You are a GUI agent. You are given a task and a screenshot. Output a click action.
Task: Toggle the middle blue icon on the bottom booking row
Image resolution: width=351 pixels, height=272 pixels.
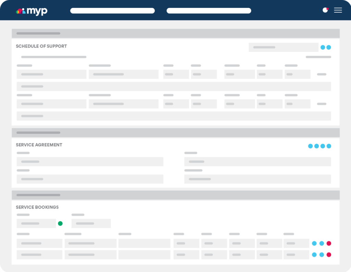coord(322,255)
